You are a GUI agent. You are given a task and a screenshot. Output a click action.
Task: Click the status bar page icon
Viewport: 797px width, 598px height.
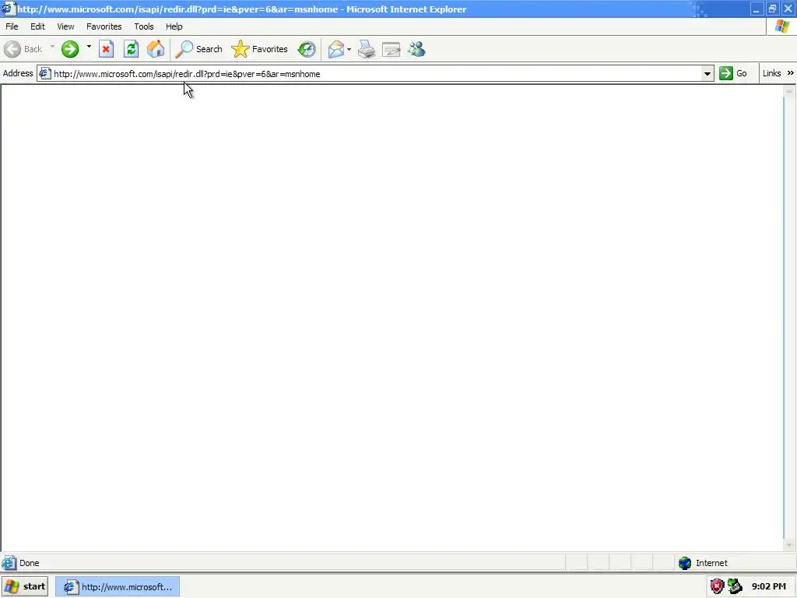(9, 563)
